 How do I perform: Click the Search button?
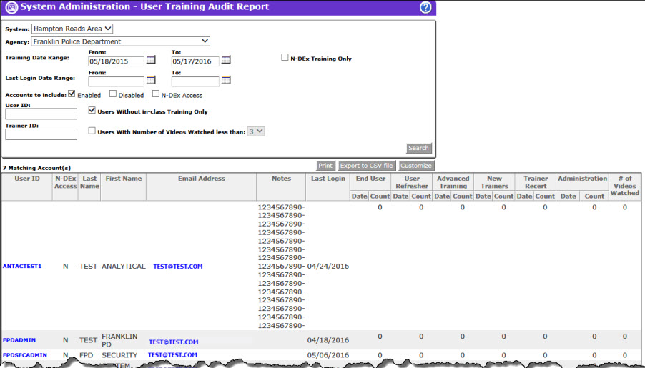[418, 149]
